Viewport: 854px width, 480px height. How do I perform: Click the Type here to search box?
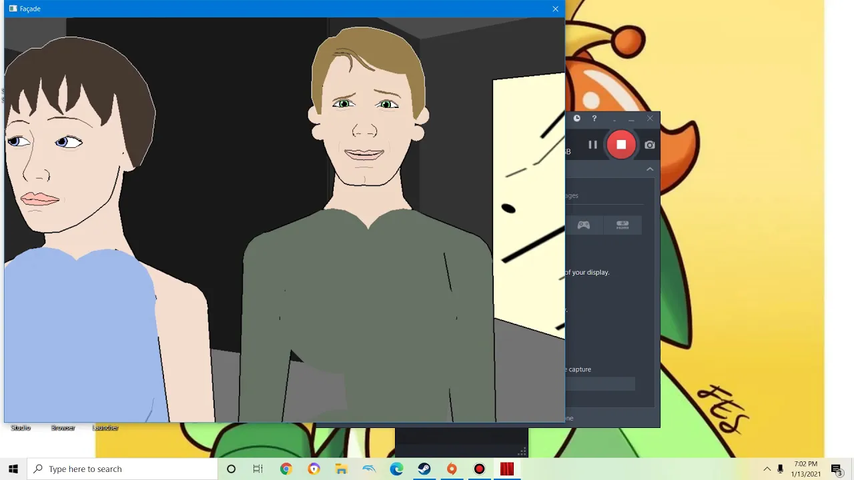click(x=123, y=469)
